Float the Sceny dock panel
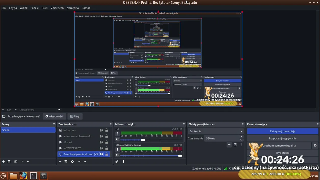Screen dimensions: 320x180 pyautogui.click(x=54, y=124)
